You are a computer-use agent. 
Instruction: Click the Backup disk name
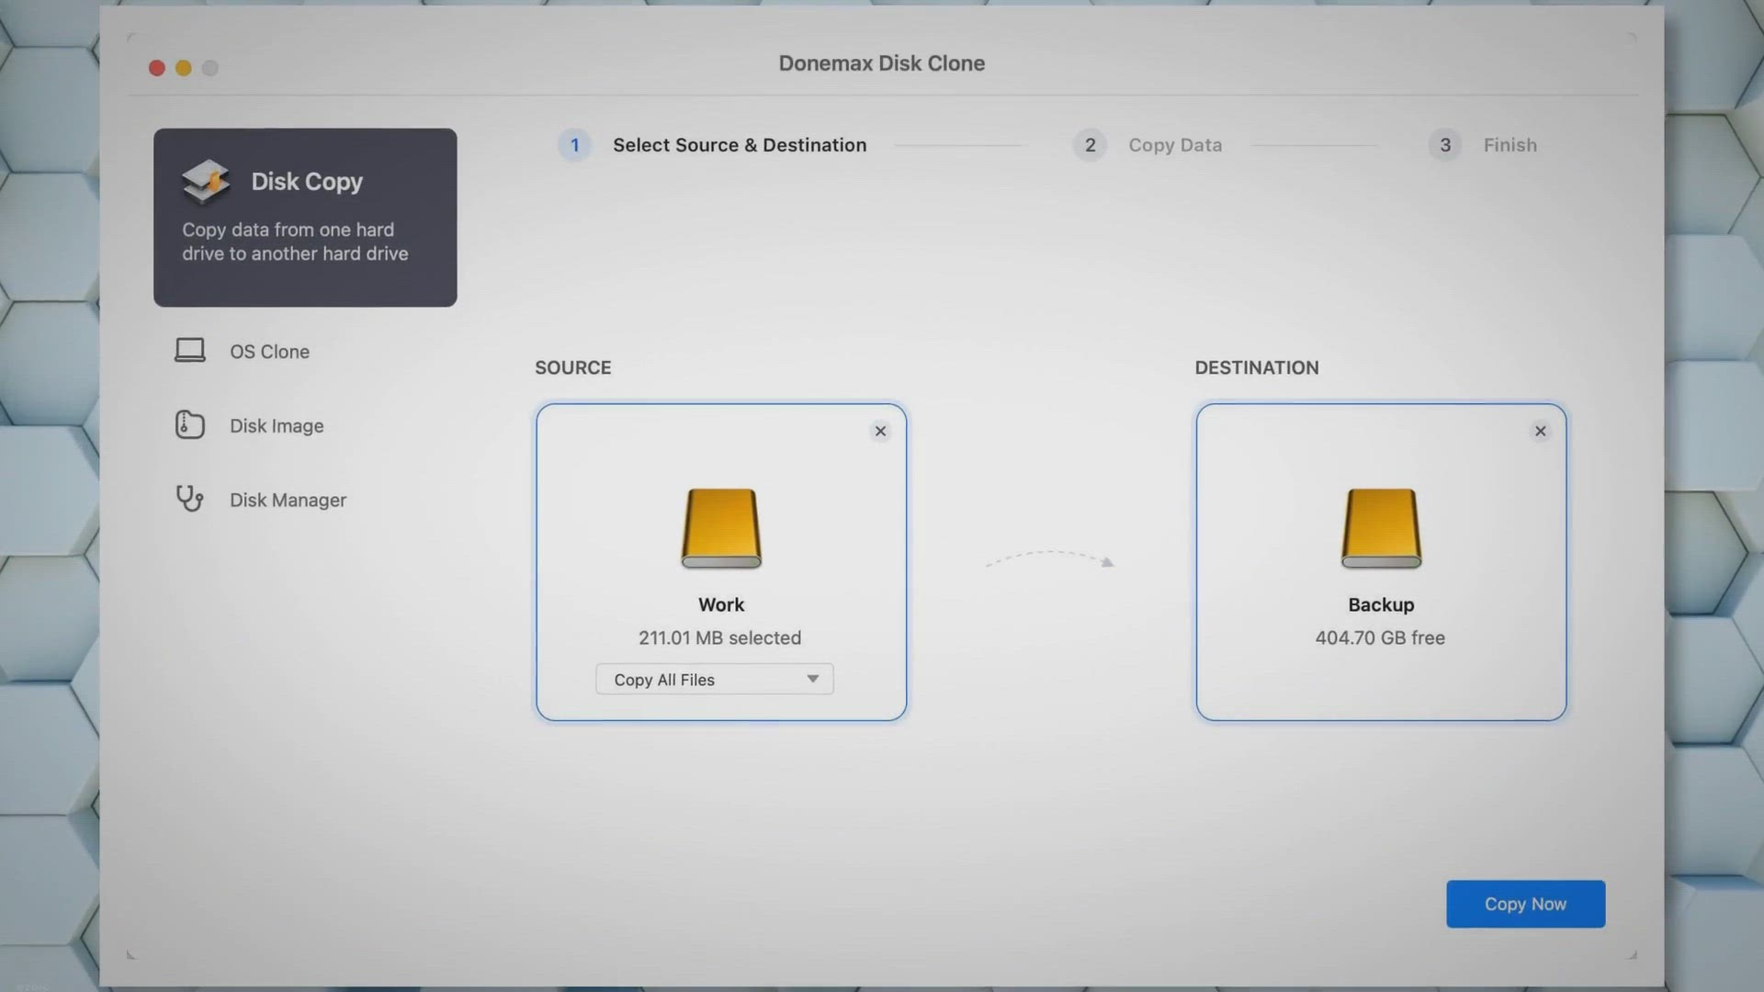click(x=1381, y=604)
